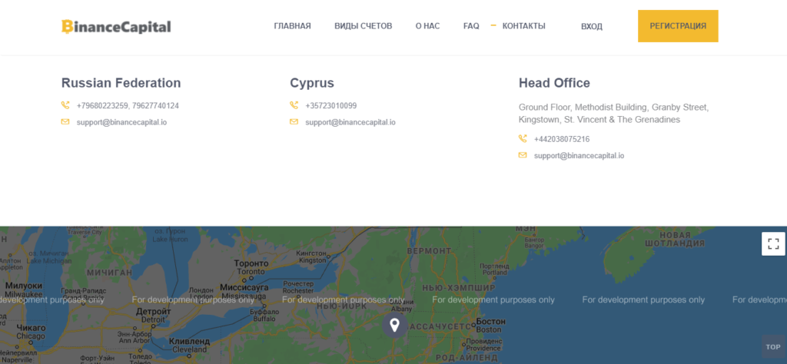Click the envelope icon under Head Office
787x364 pixels.
[523, 155]
